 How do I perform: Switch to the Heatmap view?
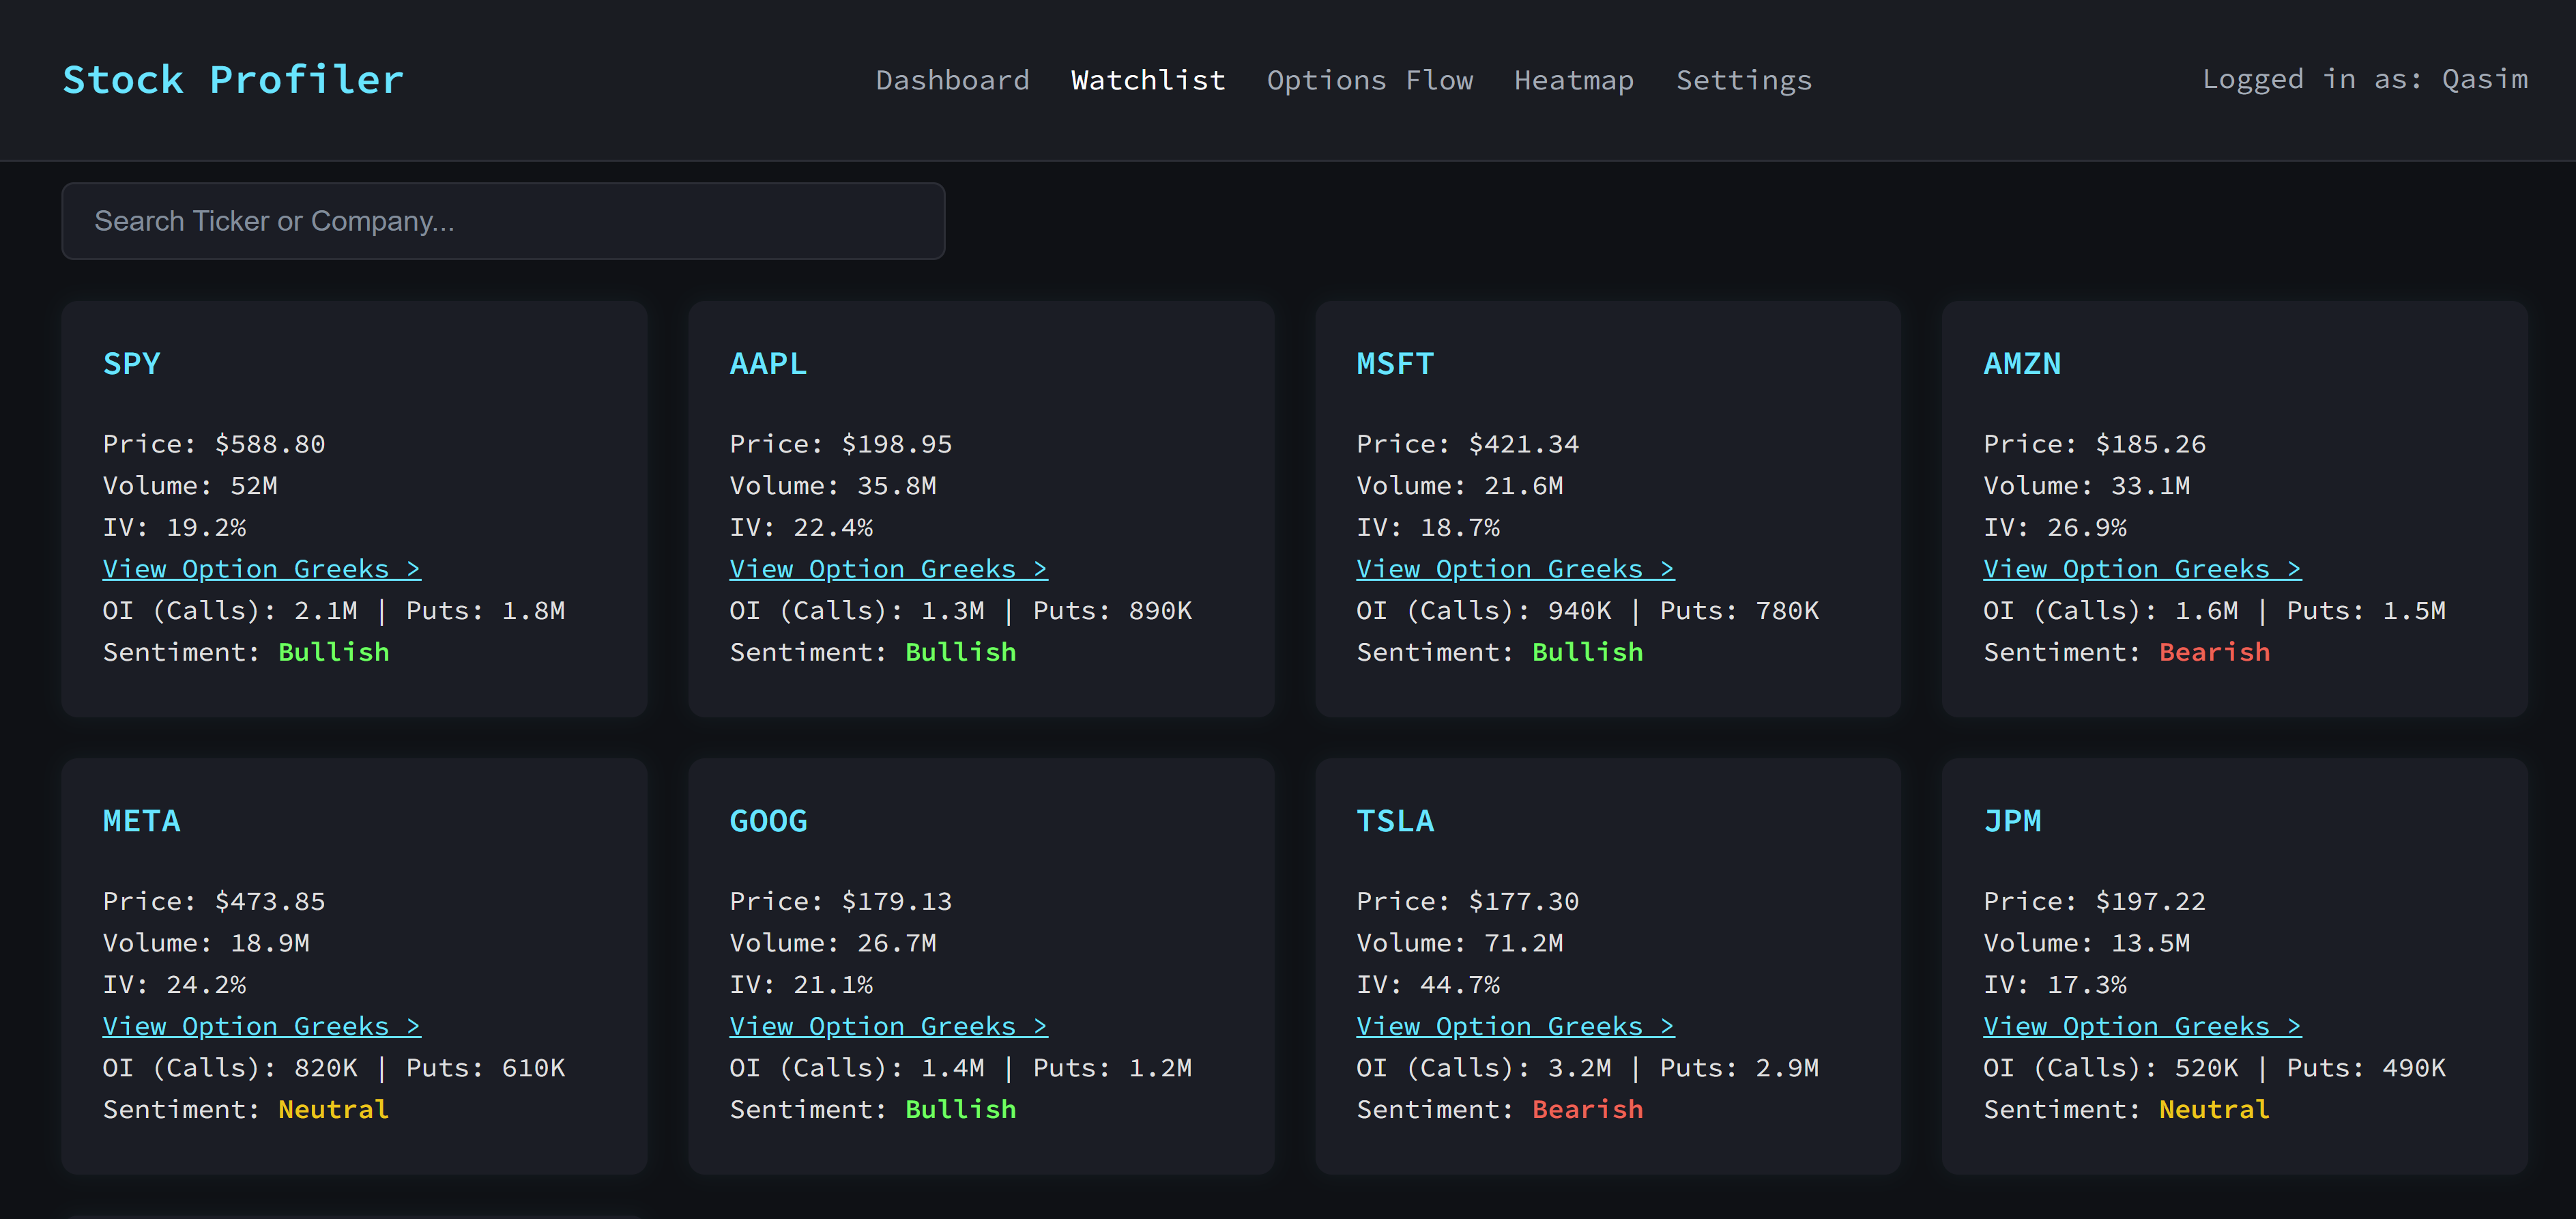click(1574, 80)
